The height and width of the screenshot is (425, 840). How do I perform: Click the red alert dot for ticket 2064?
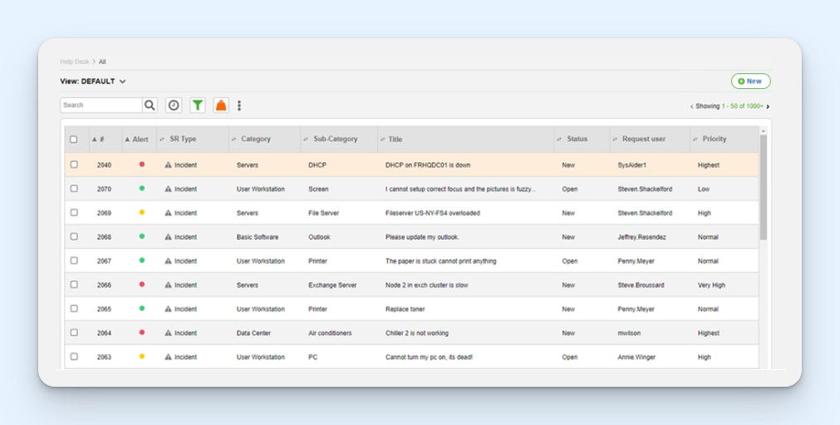pyautogui.click(x=142, y=332)
